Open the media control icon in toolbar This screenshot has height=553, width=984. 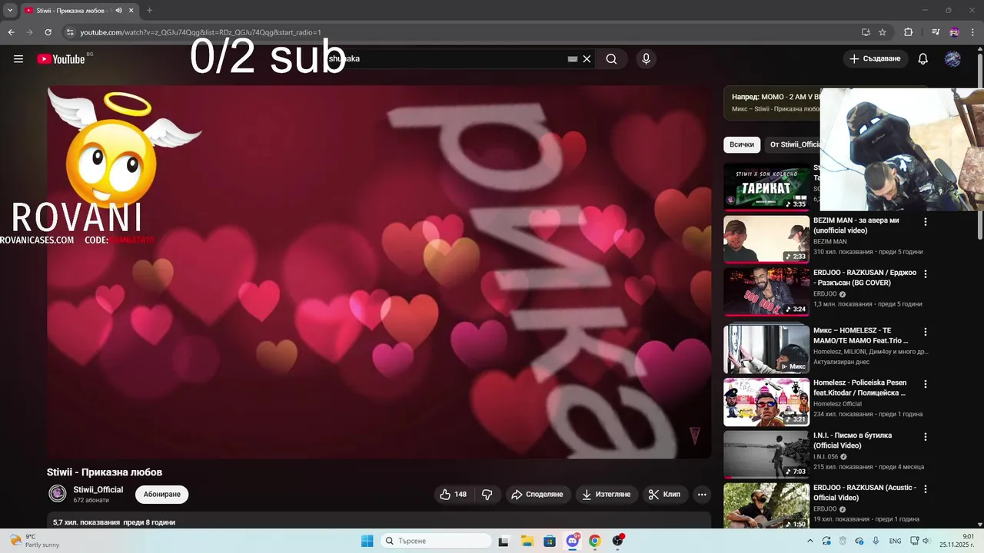(936, 32)
